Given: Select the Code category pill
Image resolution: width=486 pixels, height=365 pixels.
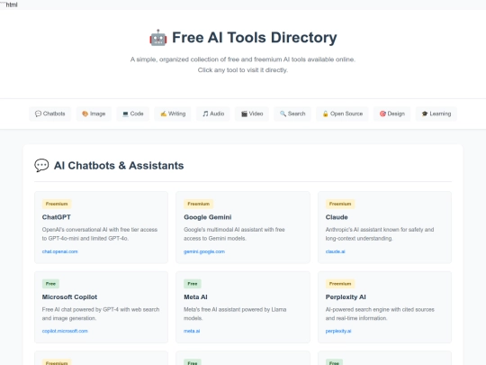Looking at the screenshot, I should [x=132, y=114].
